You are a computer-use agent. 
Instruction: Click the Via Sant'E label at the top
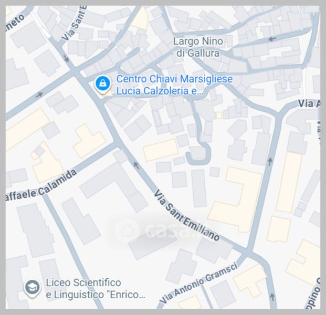pyautogui.click(x=74, y=24)
